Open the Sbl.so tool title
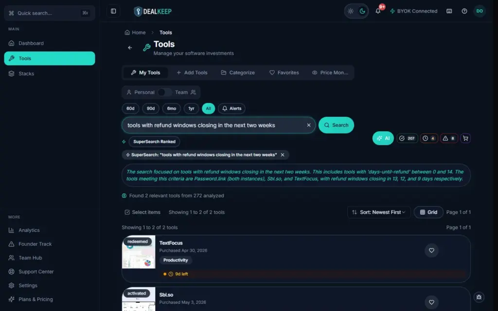Image resolution: width=498 pixels, height=311 pixels. [166, 295]
